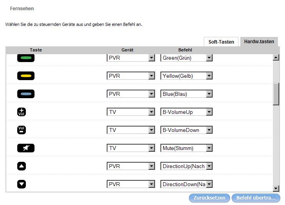Screen dimensions: 285x205
Task: Click the Volume plus key icon
Action: pos(22,112)
